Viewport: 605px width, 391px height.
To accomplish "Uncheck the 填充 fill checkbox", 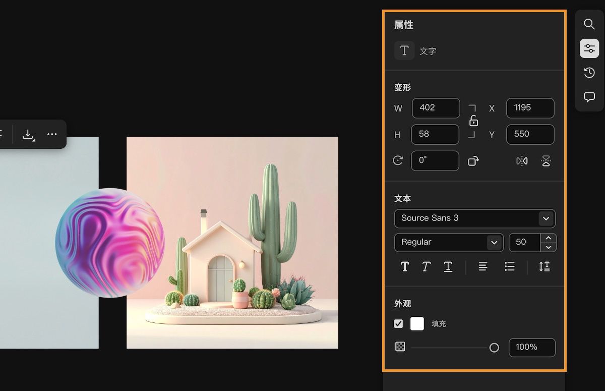I will [399, 323].
